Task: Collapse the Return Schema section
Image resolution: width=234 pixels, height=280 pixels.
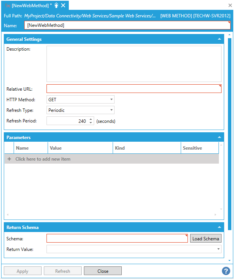Action: [x=219, y=227]
